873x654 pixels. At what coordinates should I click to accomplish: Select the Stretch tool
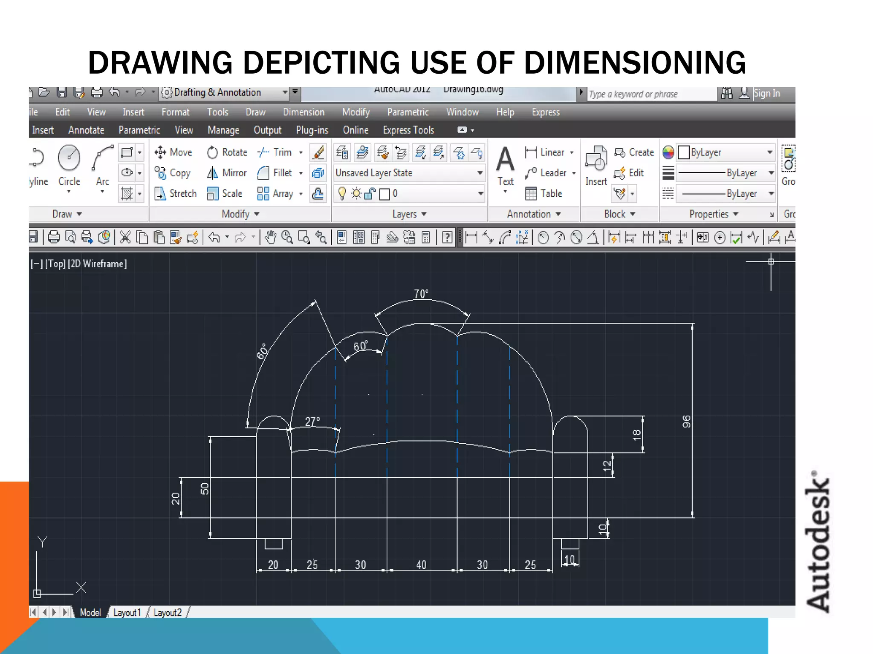pyautogui.click(x=175, y=193)
